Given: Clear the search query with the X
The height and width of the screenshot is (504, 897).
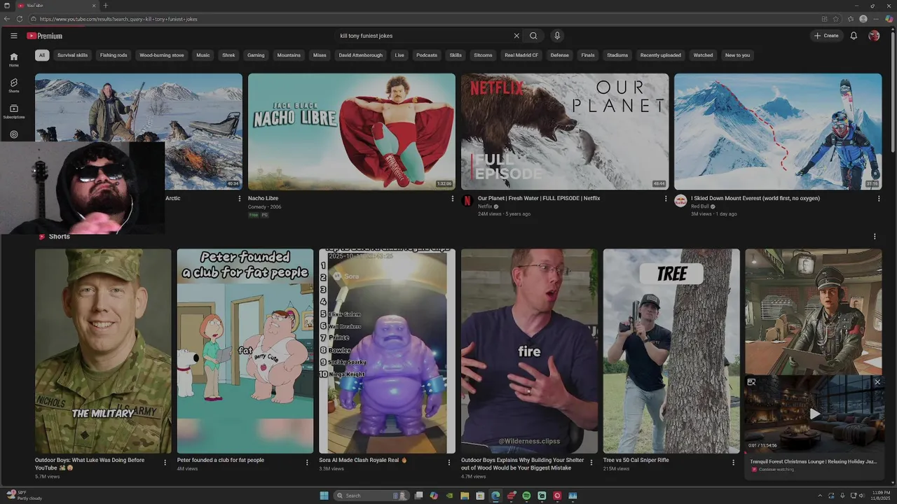Looking at the screenshot, I should (516, 36).
